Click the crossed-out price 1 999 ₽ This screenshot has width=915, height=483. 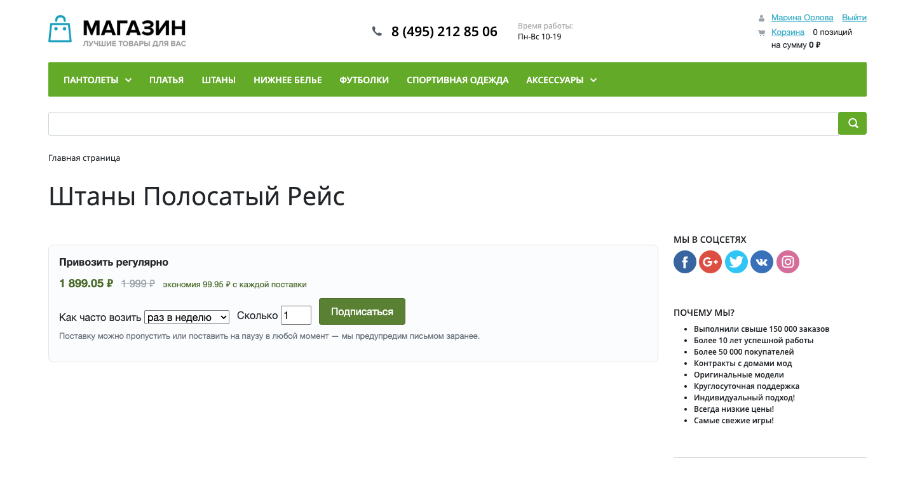[138, 284]
